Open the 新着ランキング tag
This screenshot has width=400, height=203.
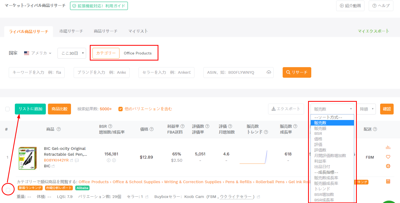coord(30,188)
